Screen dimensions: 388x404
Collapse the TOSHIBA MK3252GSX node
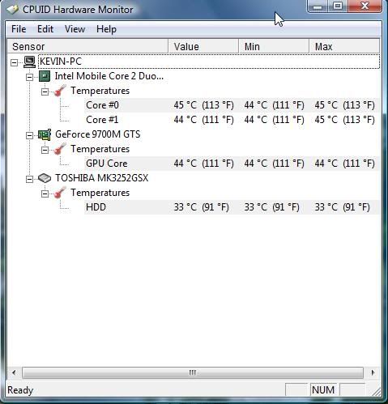click(29, 179)
